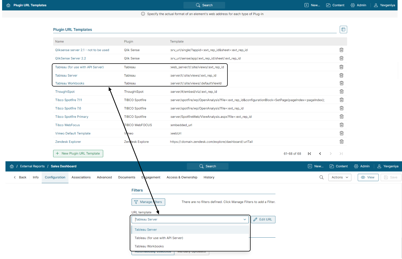Click home icon in Plugin URL Templates header
The height and width of the screenshot is (259, 402).
pos(8,5)
